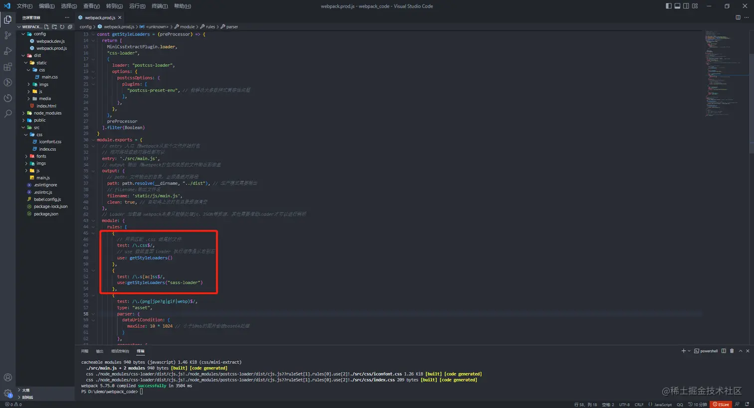Screen dimensions: 754x408
Task: Toggle the secondary side bar visibility
Action: point(686,6)
